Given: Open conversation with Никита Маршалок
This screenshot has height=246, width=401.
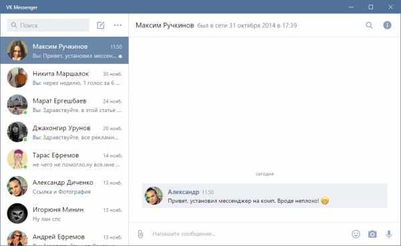Looking at the screenshot, I should point(64,77).
